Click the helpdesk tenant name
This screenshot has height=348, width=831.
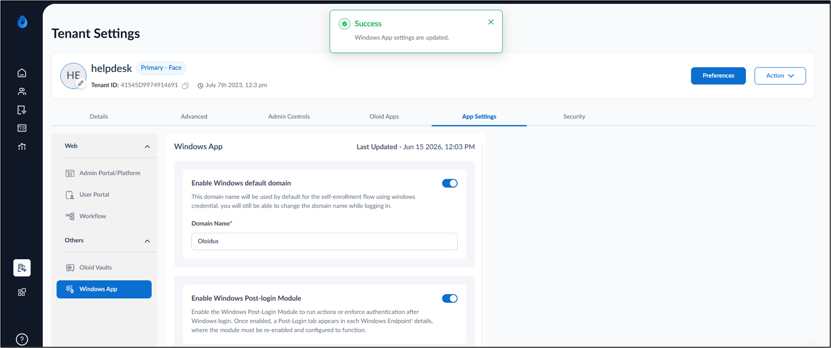click(111, 68)
